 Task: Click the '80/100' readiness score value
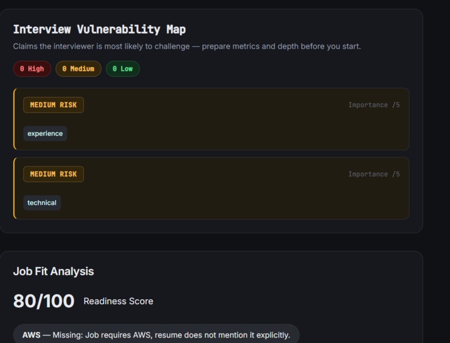(44, 301)
